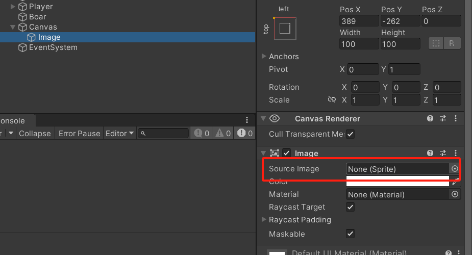The height and width of the screenshot is (255, 472).
Task: Toggle Error Pause in Console
Action: (x=79, y=134)
